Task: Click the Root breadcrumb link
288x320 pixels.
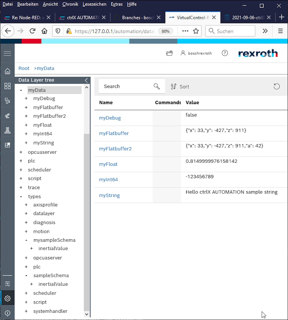Action: coord(24,68)
